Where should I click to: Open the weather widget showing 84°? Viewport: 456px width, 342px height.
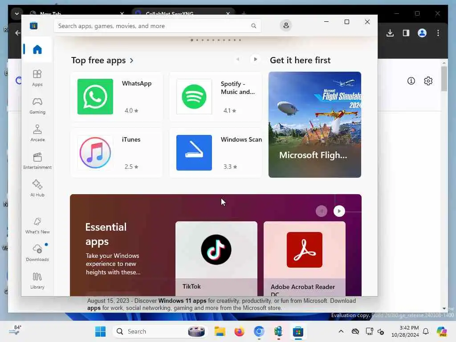[x=15, y=331]
